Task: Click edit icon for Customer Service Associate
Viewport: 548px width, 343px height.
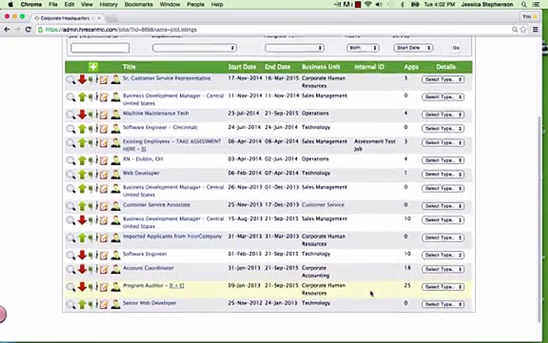Action: tap(104, 206)
